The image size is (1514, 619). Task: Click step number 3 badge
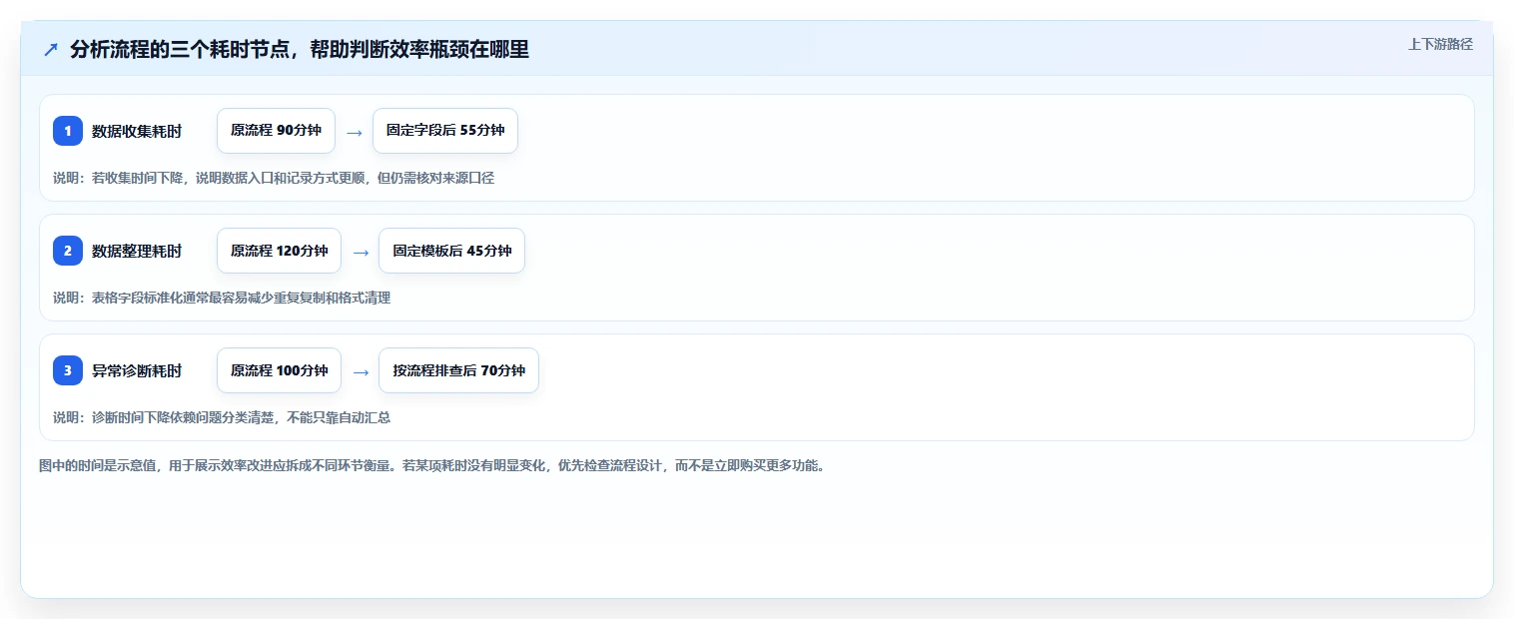click(68, 370)
